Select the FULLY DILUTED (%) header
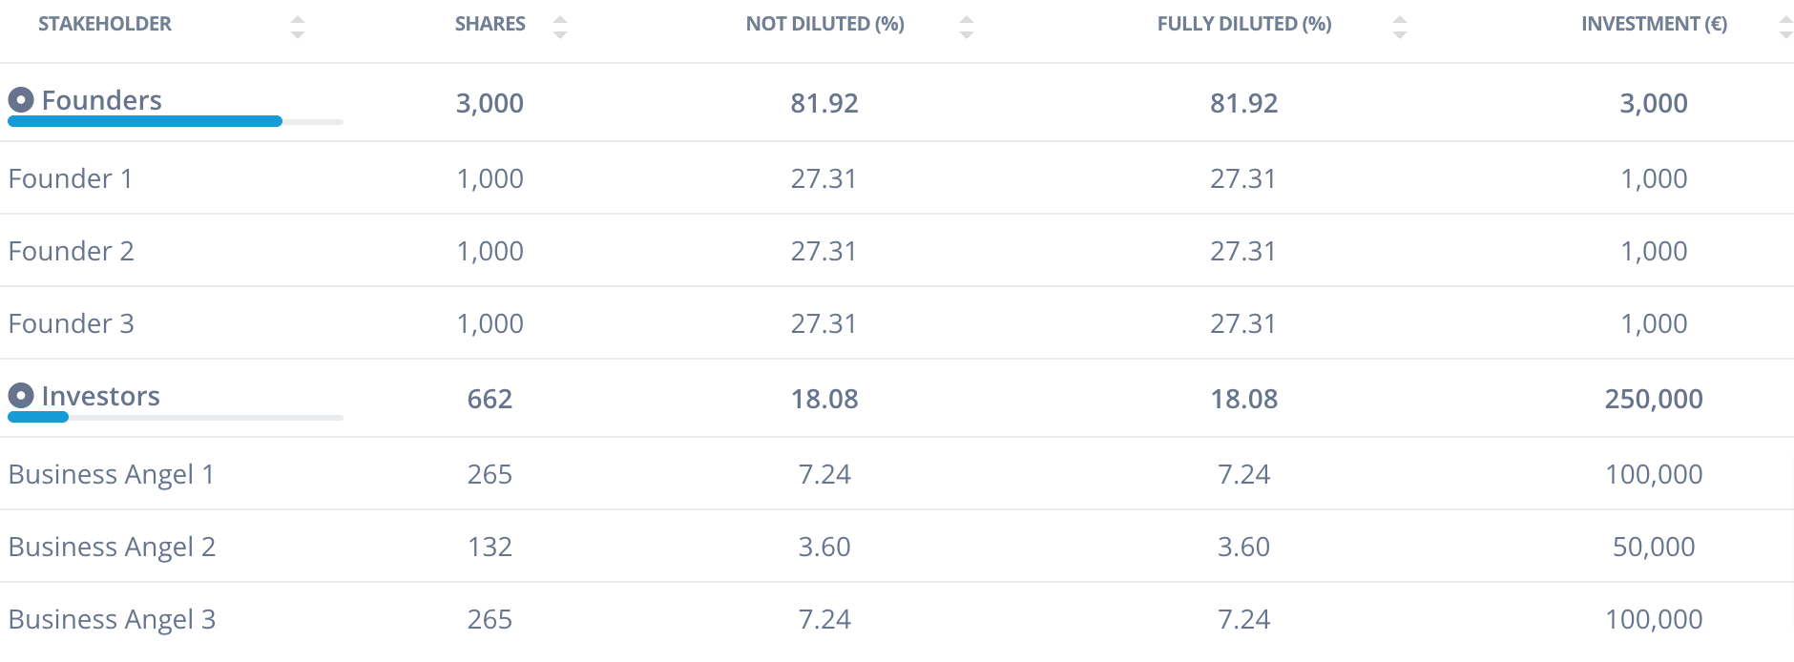This screenshot has width=1794, height=662. [1244, 24]
